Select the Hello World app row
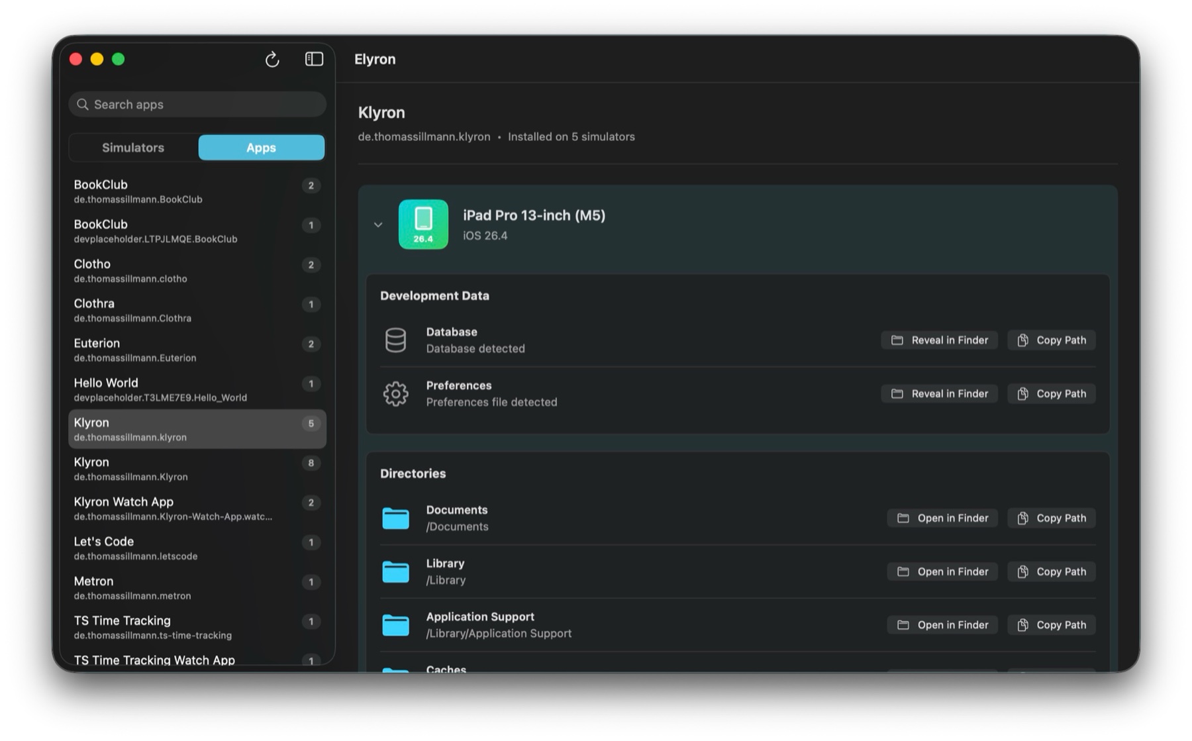1192x741 pixels. [197, 390]
